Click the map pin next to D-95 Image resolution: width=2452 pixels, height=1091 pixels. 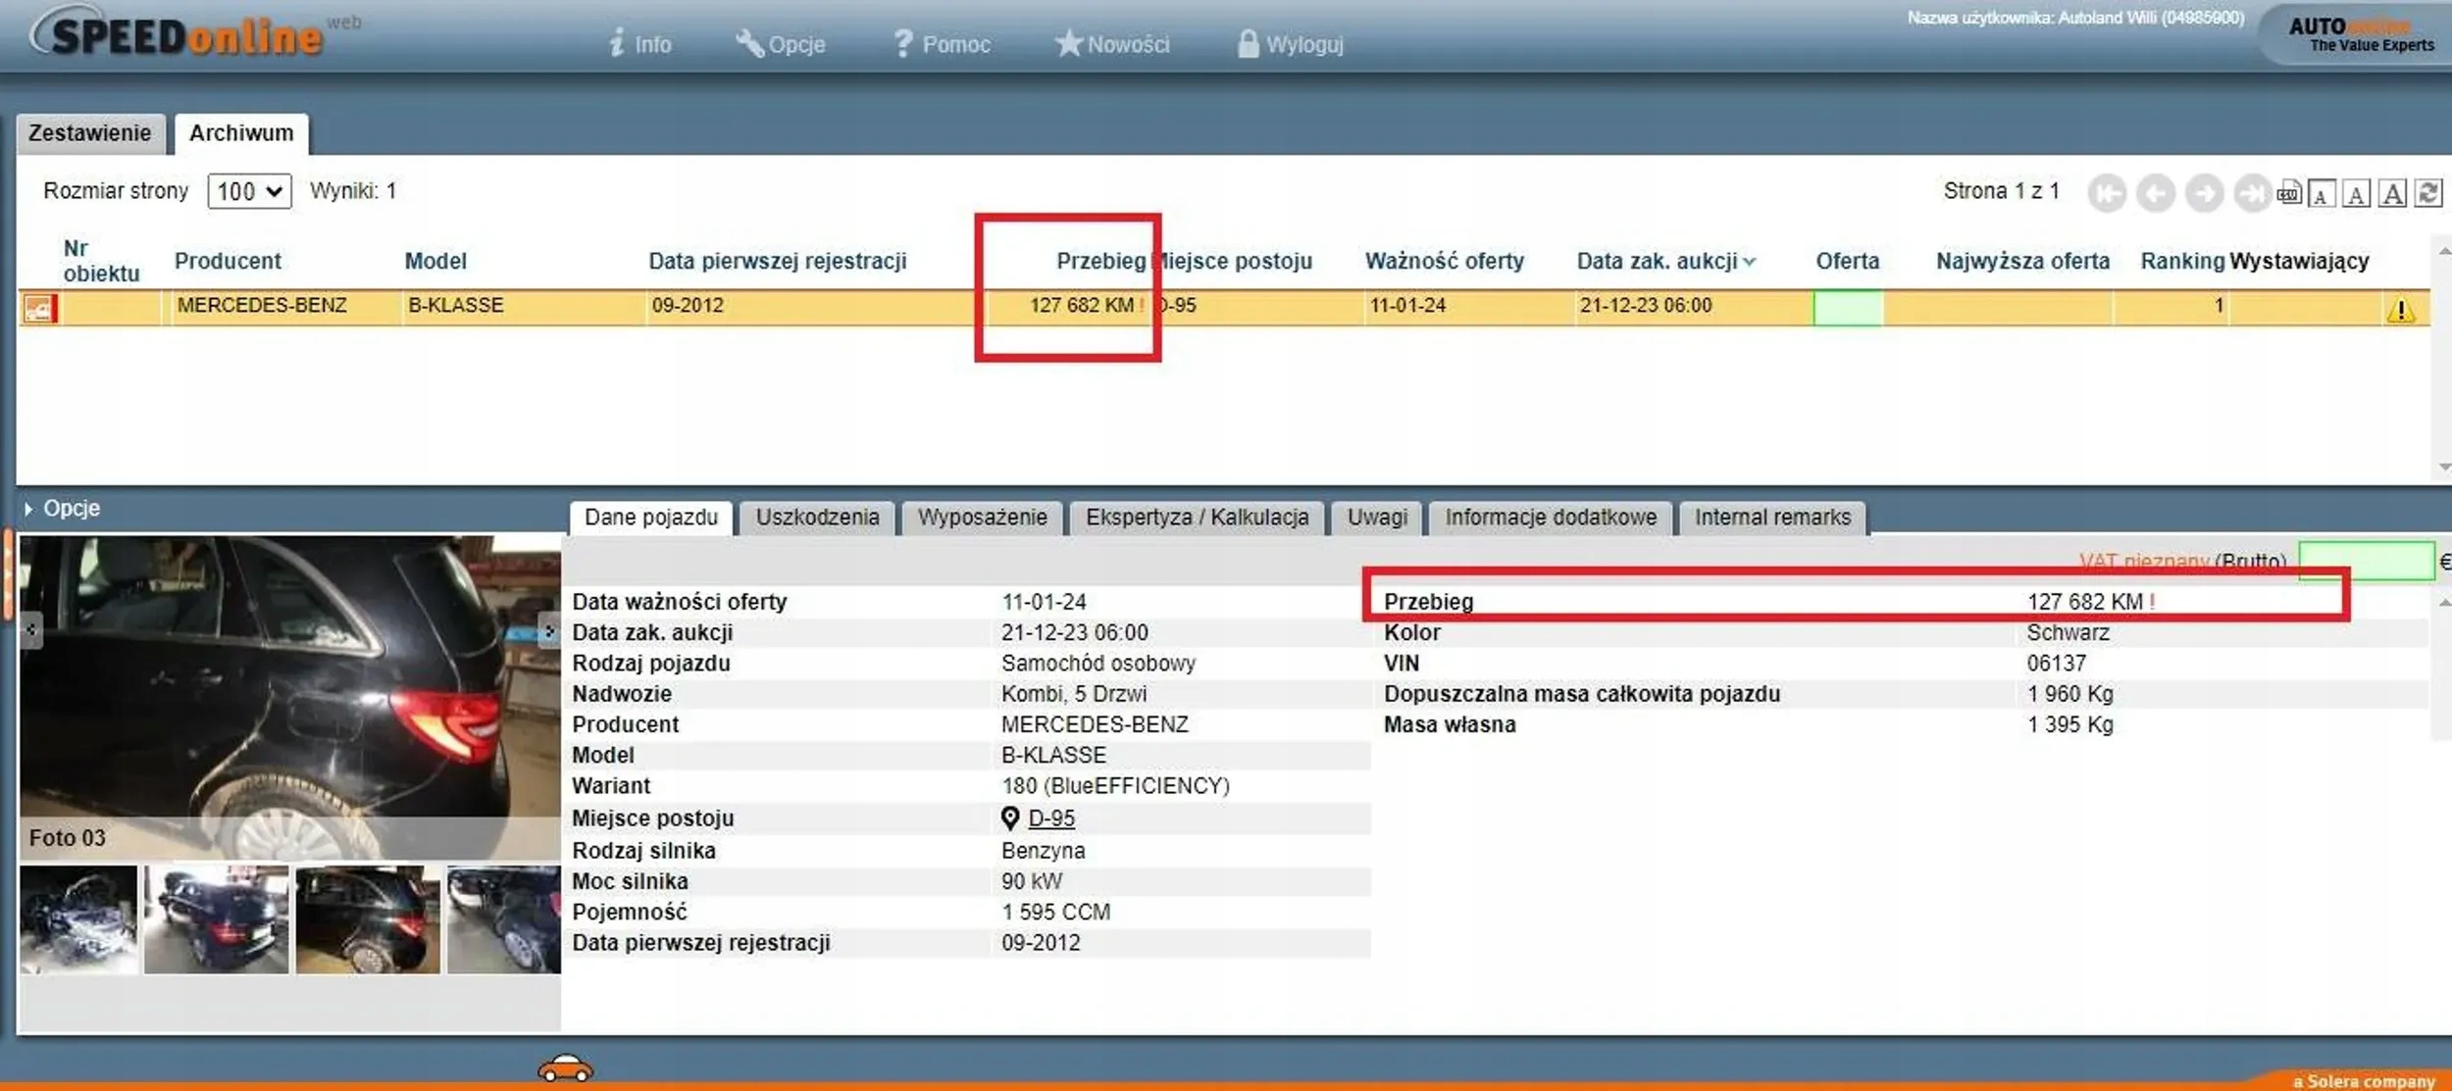tap(1010, 818)
